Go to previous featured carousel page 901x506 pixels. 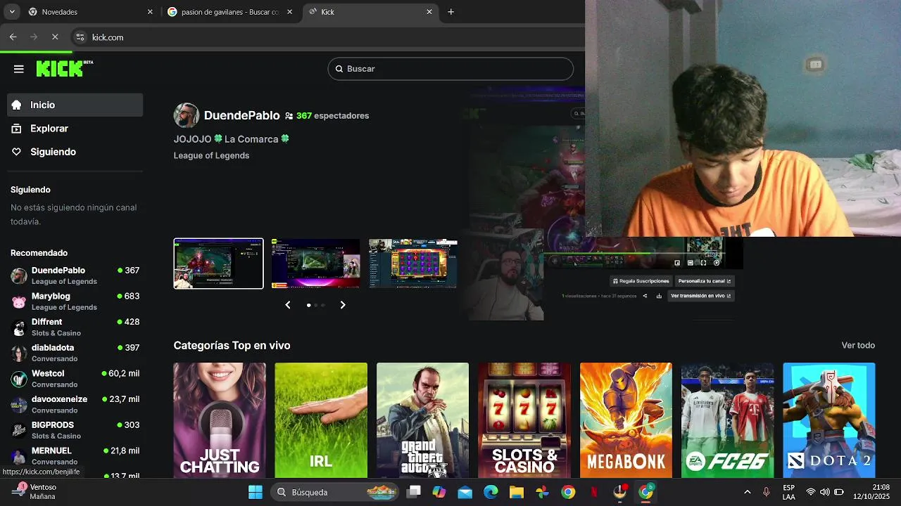click(288, 305)
